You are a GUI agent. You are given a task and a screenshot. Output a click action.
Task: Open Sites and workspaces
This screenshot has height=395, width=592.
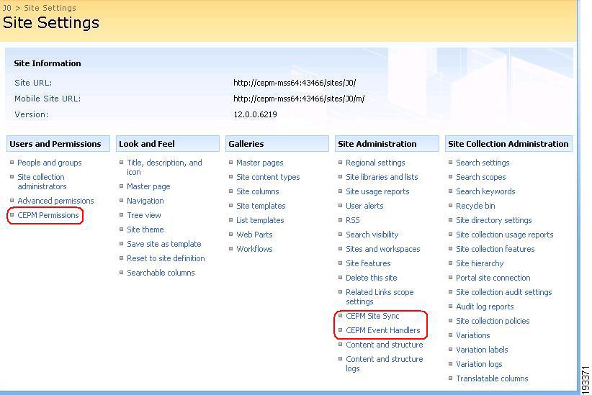tap(383, 249)
